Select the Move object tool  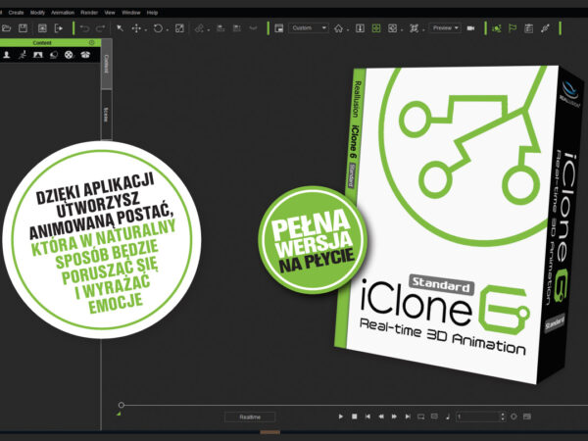pyautogui.click(x=136, y=28)
